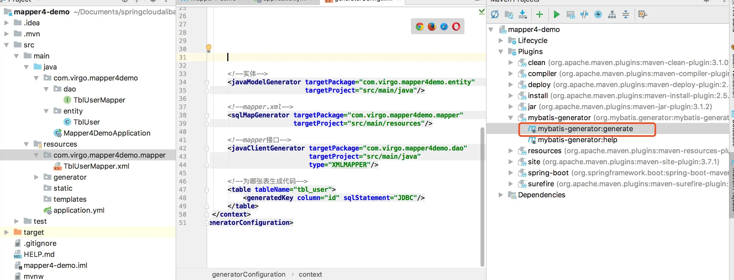Click the green inspection checkmark indicator
Screen dimensions: 734x280
point(482,12)
